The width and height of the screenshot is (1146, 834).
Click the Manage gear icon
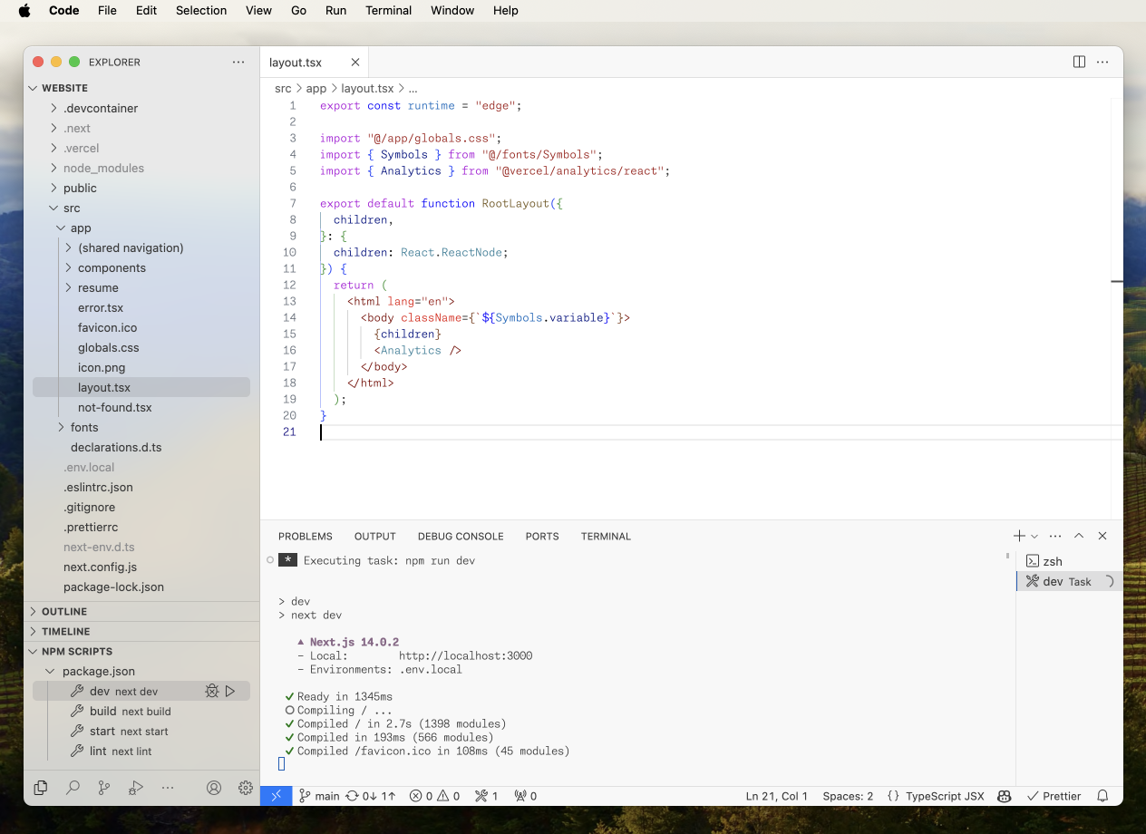pos(246,788)
